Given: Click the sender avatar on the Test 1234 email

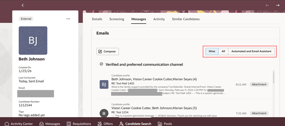Looking at the screenshot, I should [104, 113].
